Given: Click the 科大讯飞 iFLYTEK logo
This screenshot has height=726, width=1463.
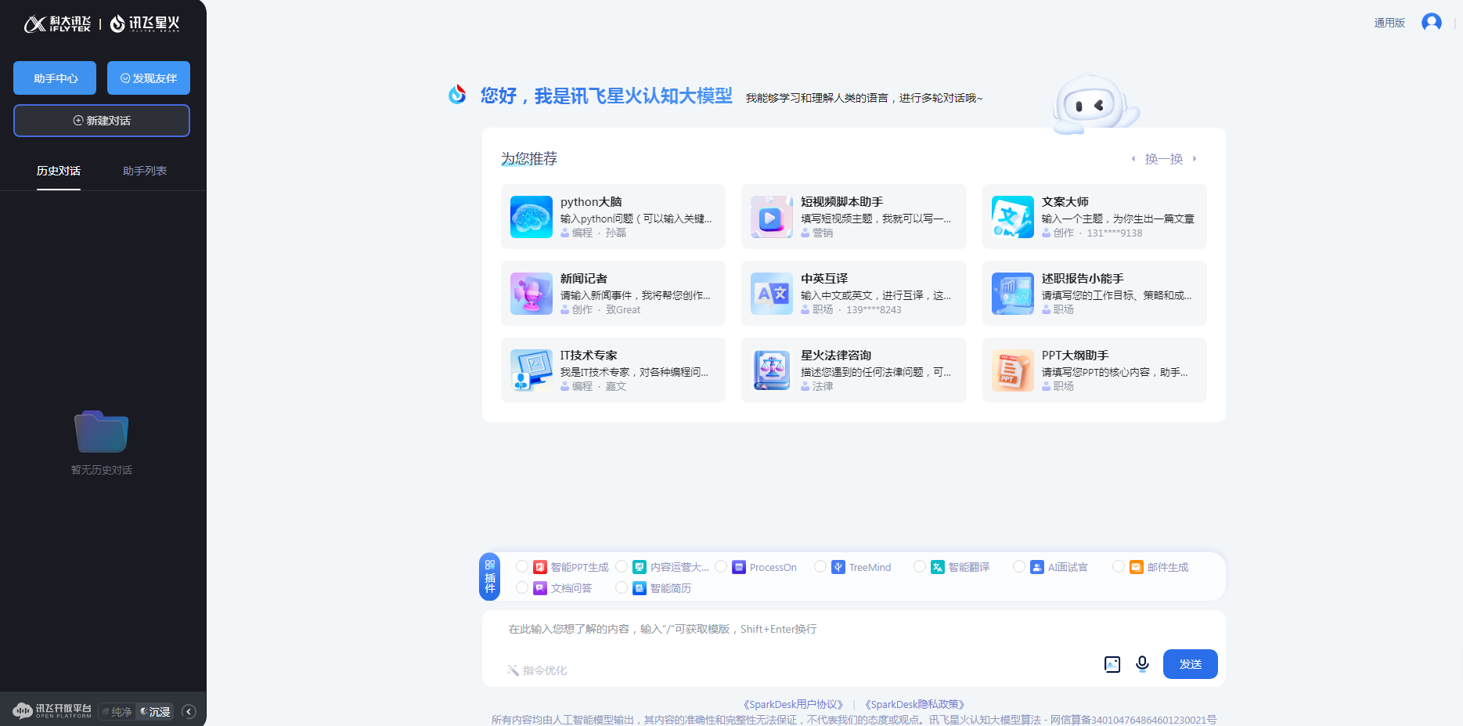Looking at the screenshot, I should pyautogui.click(x=58, y=24).
